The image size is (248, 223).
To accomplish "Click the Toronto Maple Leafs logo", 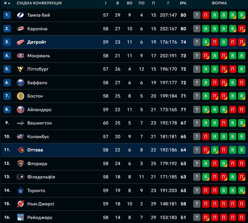I will point(21,190).
